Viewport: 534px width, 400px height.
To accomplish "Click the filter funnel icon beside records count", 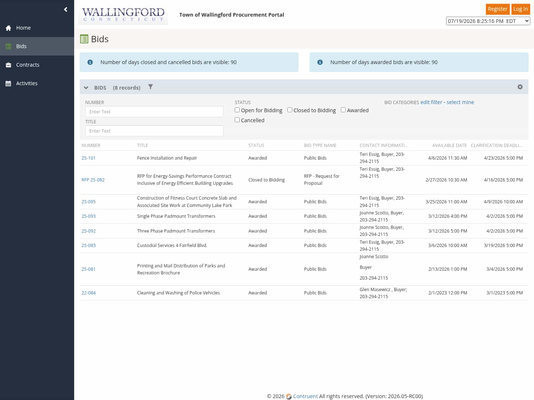I will click(x=151, y=87).
